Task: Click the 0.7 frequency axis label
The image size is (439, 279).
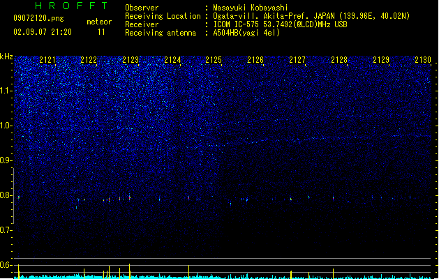Action: 6,230
